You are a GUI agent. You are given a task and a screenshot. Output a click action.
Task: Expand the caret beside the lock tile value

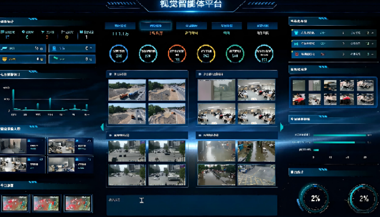tap(91, 48)
